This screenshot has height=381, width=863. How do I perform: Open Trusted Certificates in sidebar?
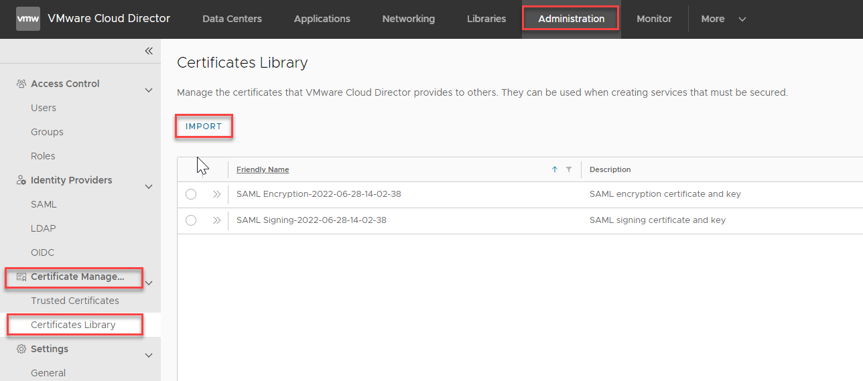tap(75, 301)
